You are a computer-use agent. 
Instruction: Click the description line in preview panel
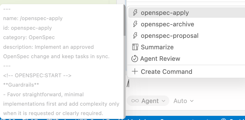(x=48, y=47)
